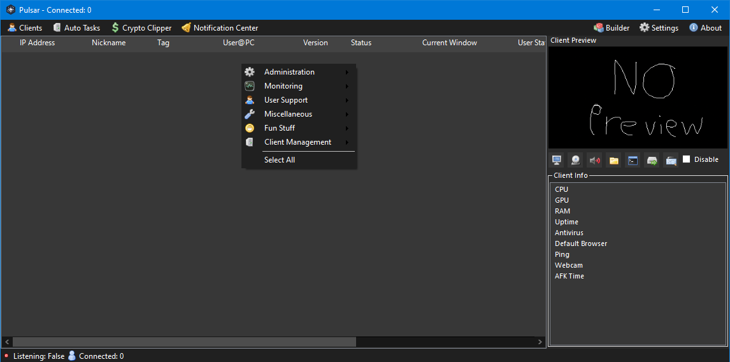Open the Clients toolbar item
Viewport: 730px width, 362px height.
pyautogui.click(x=25, y=28)
